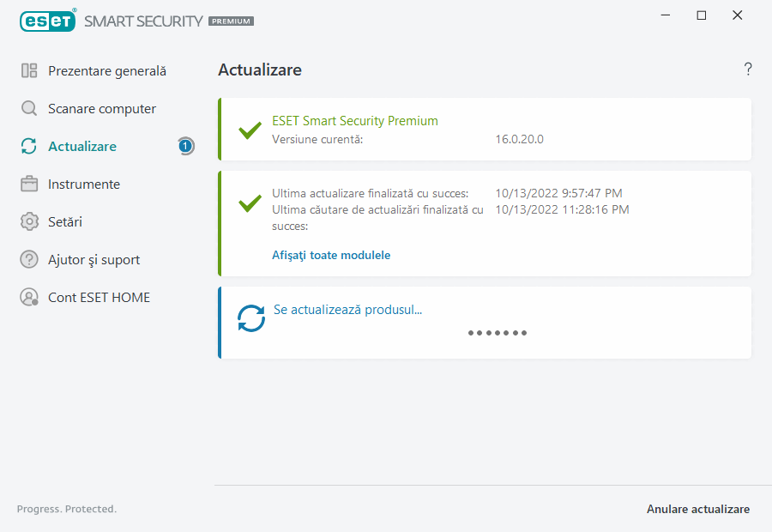The height and width of the screenshot is (532, 772).
Task: Click the Afișați toate modulele link
Action: pos(331,255)
